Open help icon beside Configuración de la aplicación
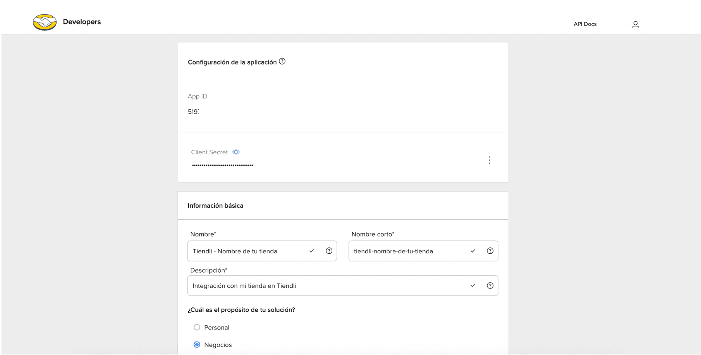The image size is (701, 355). pos(282,61)
